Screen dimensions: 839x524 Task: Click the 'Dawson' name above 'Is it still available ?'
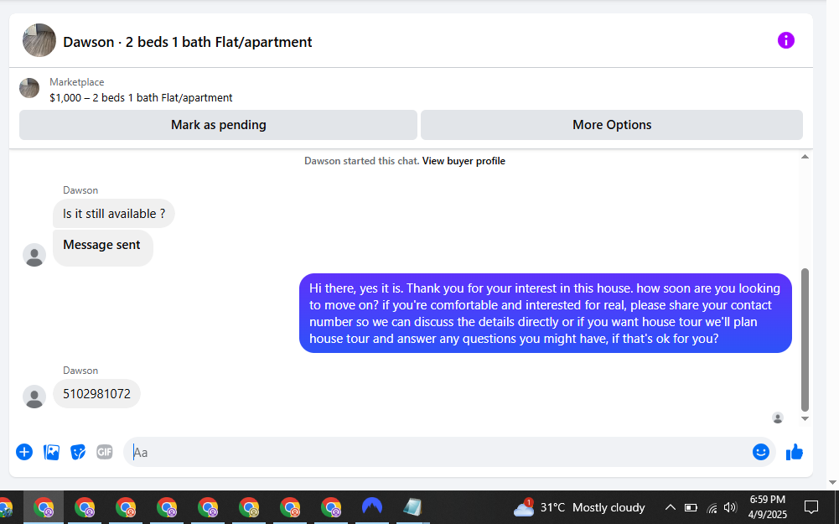tap(80, 190)
